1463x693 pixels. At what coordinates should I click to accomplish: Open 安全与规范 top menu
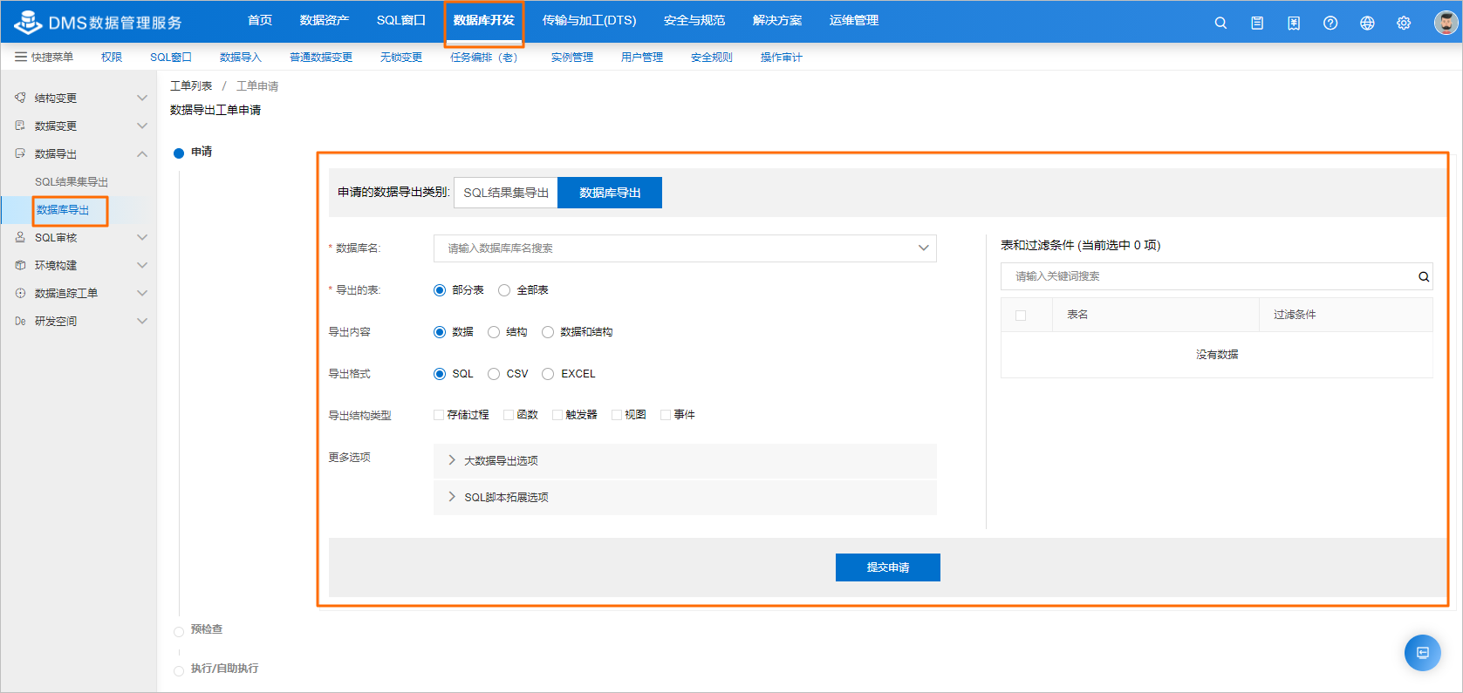(x=694, y=20)
